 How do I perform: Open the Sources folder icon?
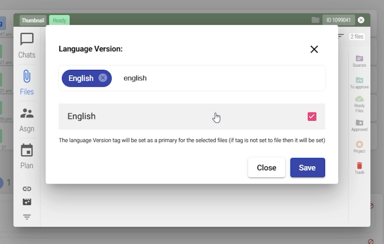[359, 58]
